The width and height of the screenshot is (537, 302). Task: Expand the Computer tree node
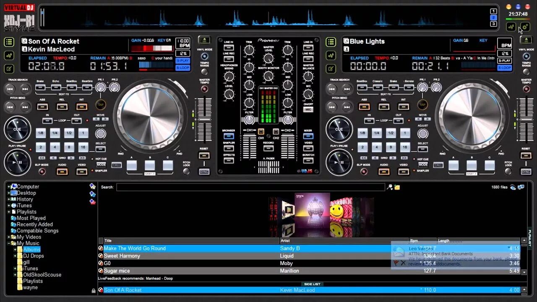click(x=8, y=187)
